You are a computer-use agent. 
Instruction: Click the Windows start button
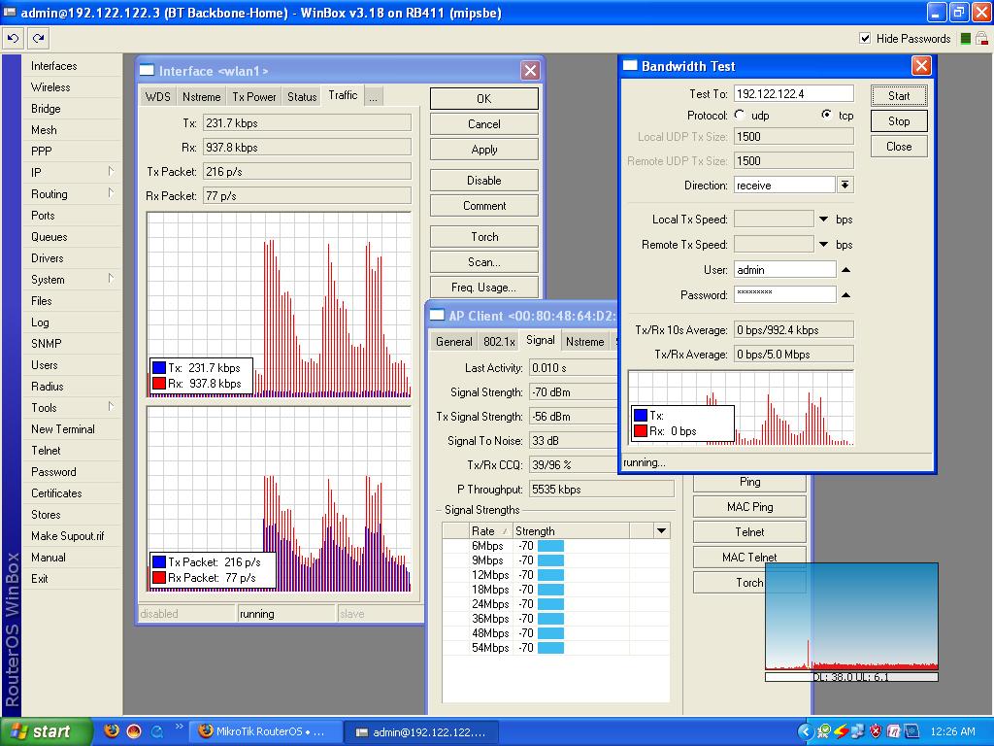[x=47, y=731]
